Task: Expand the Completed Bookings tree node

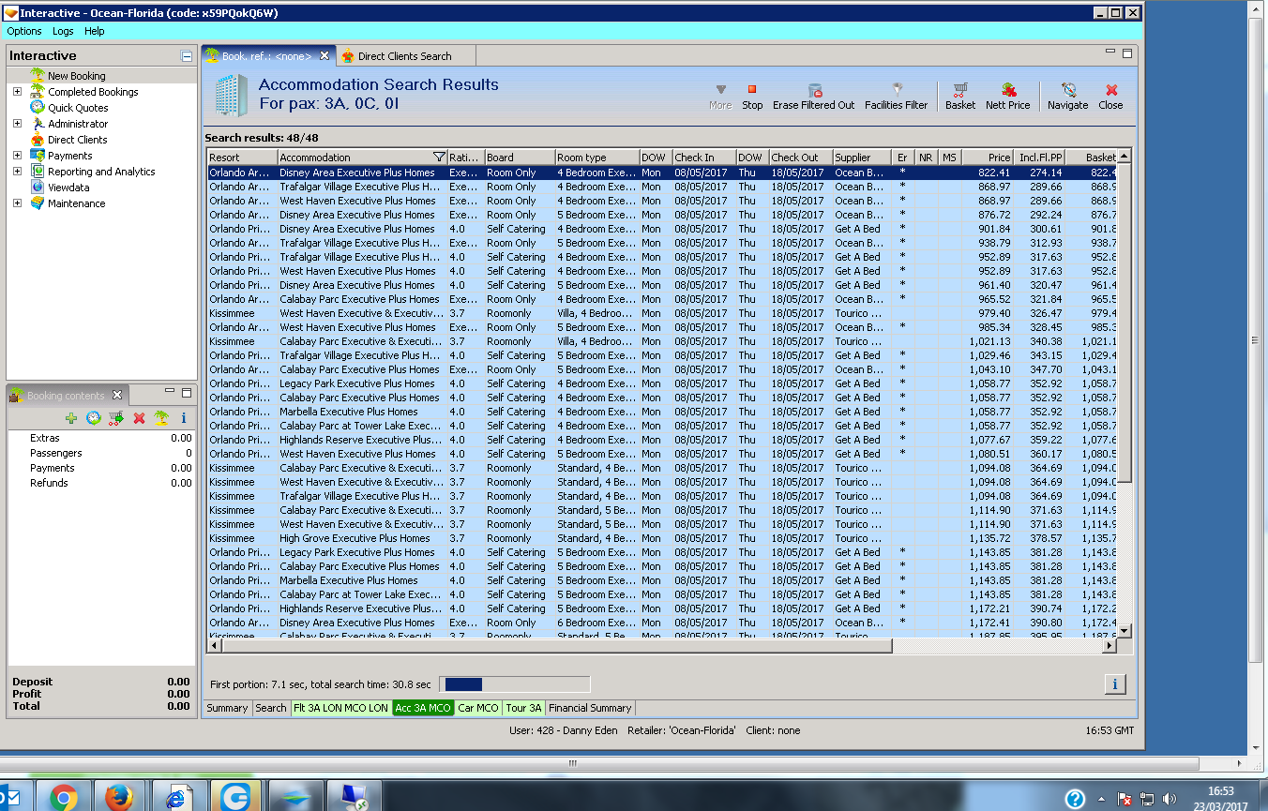Action: (x=17, y=92)
